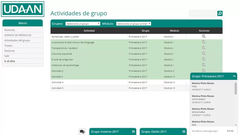The width and height of the screenshot is (239, 135).
Task: Click action icon for Instancias de aprendizaje
Action: [x=204, y=65]
